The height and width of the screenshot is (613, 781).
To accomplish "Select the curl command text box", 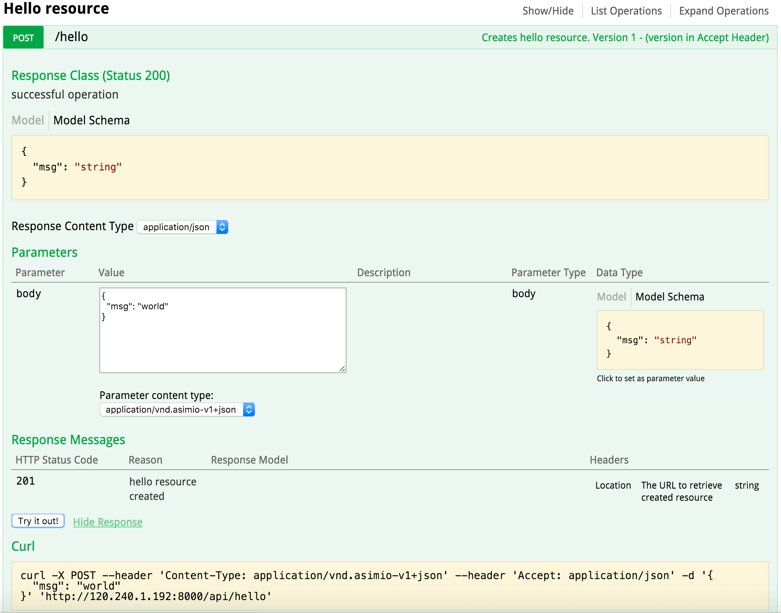I will tap(388, 586).
